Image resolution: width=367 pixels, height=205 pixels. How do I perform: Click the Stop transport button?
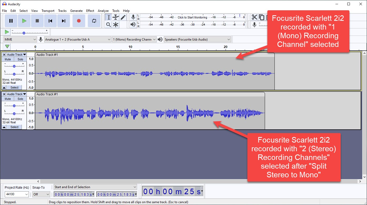[37, 21]
